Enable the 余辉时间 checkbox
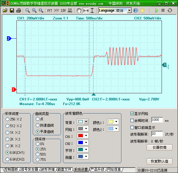178x173 pixels. [x=132, y=120]
